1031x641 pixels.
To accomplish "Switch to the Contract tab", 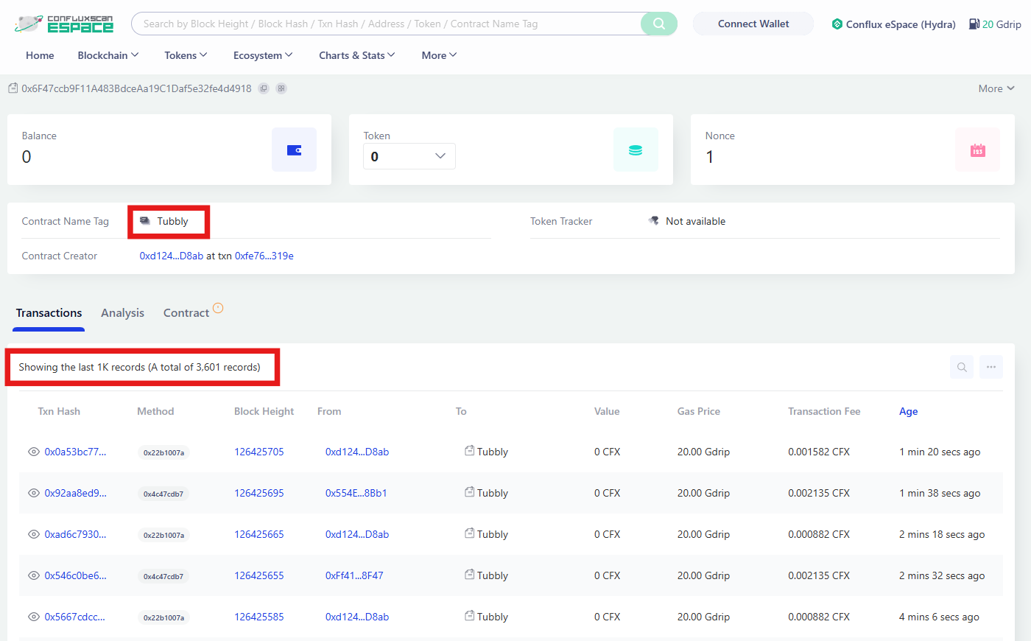I will click(x=186, y=313).
